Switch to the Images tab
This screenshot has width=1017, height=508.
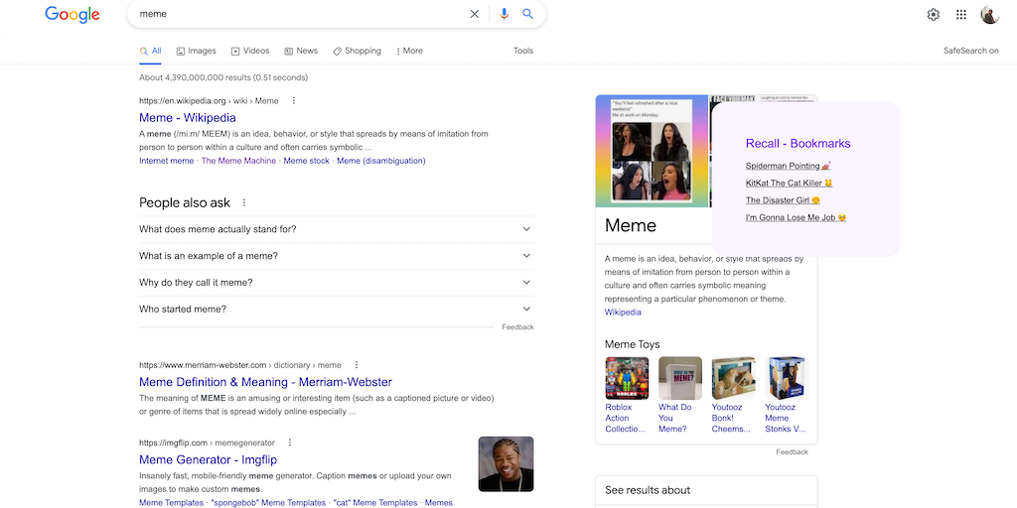pos(196,51)
